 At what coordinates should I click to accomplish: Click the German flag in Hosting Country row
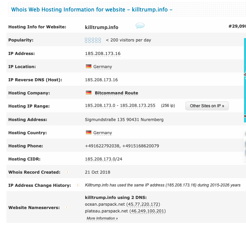(x=89, y=133)
